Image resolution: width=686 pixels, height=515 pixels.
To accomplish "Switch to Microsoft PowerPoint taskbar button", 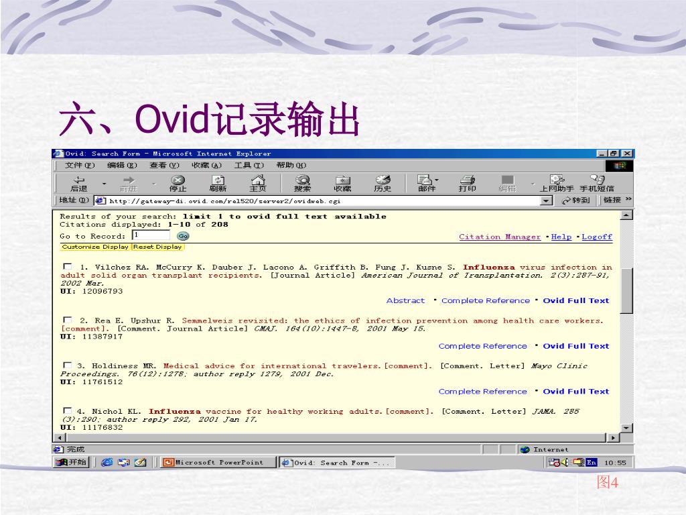I will (x=218, y=462).
